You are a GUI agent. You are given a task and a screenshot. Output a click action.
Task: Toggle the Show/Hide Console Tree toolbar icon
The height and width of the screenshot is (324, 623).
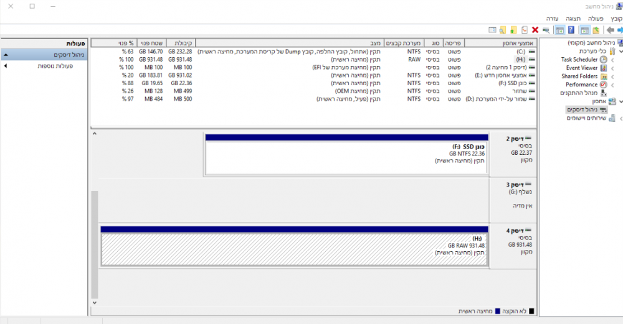pyautogui.click(x=584, y=30)
